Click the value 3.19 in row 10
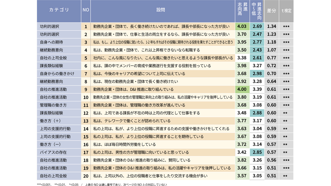Image resolution: width=331 pixels, height=186 pixels. 257,97
